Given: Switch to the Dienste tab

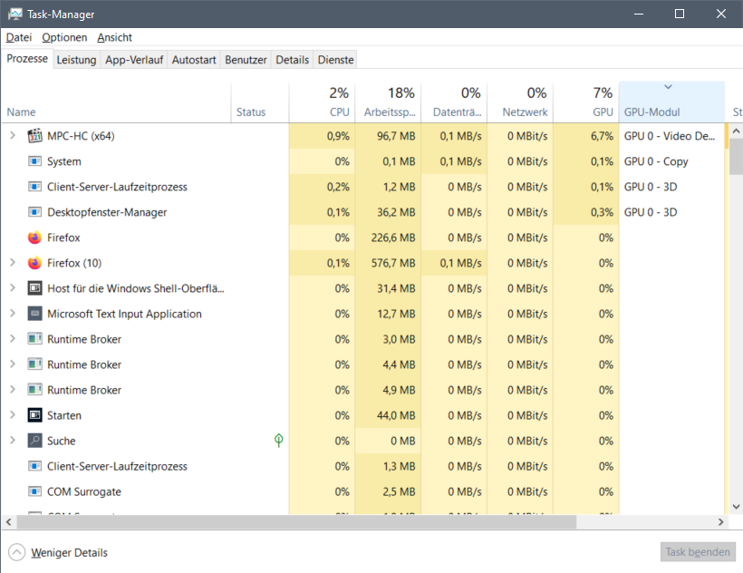Looking at the screenshot, I should (335, 60).
